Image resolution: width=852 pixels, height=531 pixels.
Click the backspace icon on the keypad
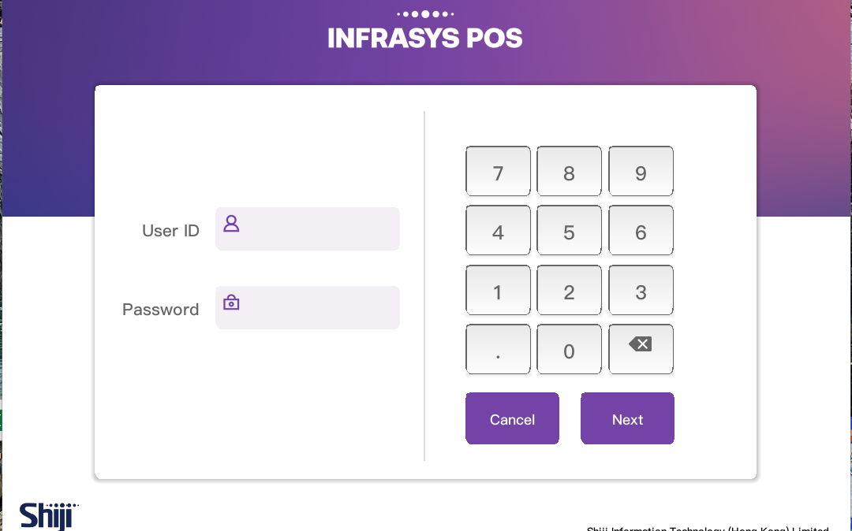click(641, 344)
